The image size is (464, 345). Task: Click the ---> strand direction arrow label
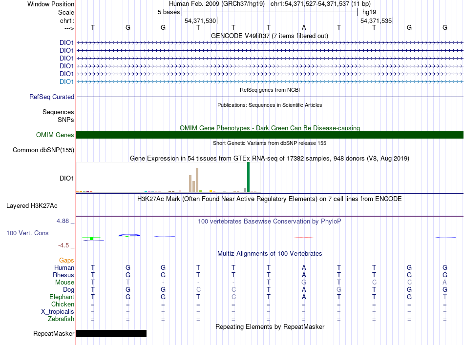[x=69, y=28]
